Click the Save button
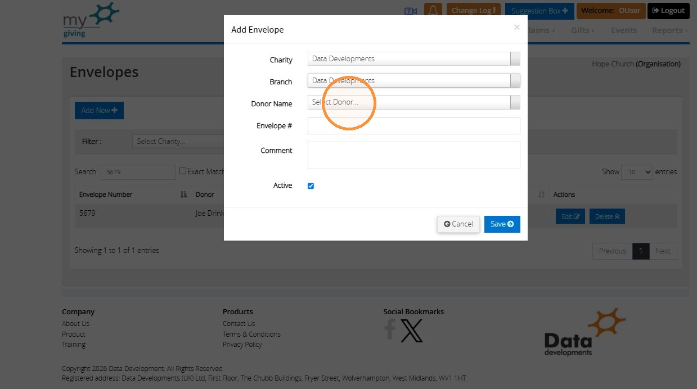 tap(502, 224)
